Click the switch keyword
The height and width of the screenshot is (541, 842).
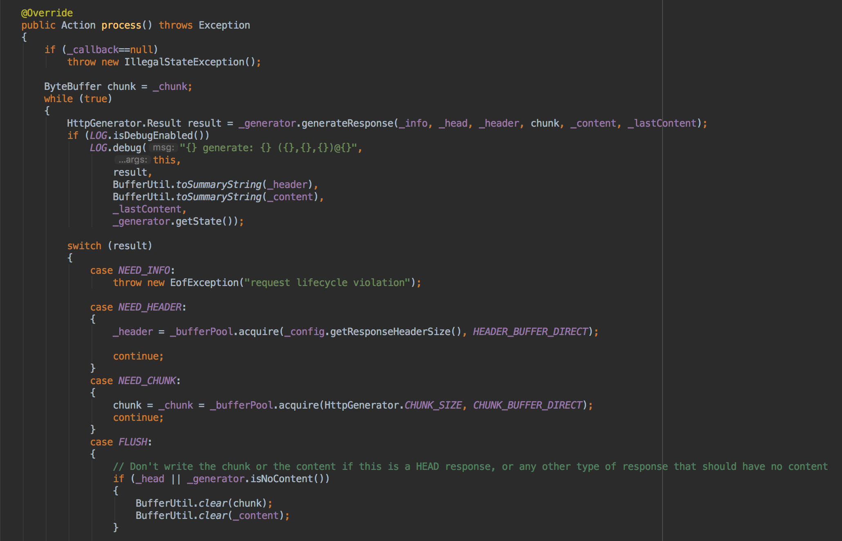click(x=84, y=246)
